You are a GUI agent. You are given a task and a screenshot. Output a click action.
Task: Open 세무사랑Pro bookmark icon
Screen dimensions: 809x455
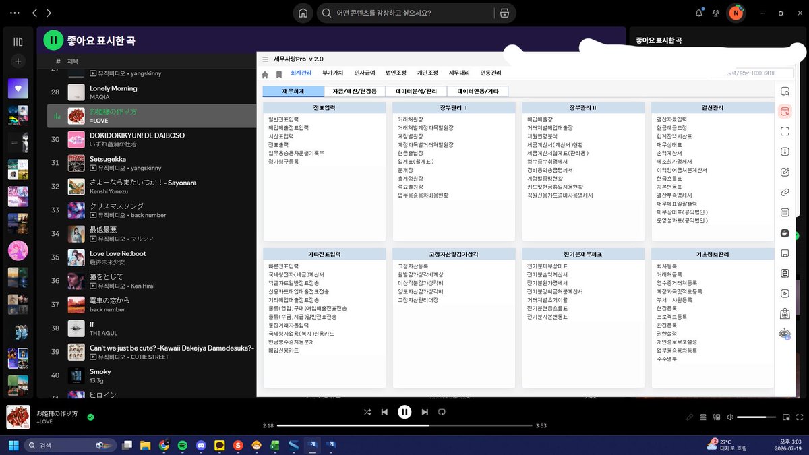pos(279,75)
